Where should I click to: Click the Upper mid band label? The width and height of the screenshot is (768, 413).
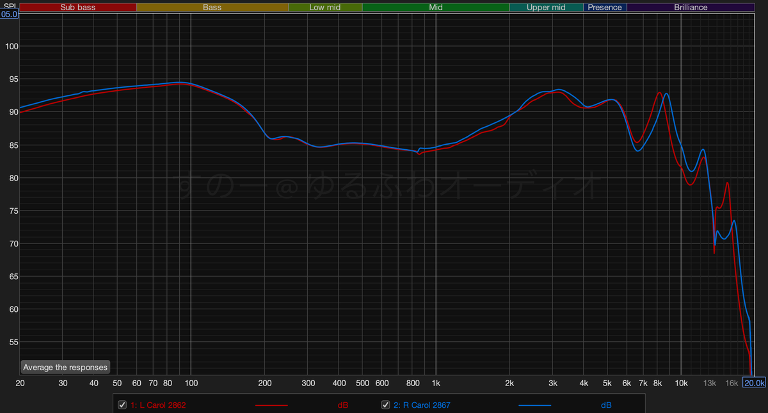pyautogui.click(x=547, y=8)
